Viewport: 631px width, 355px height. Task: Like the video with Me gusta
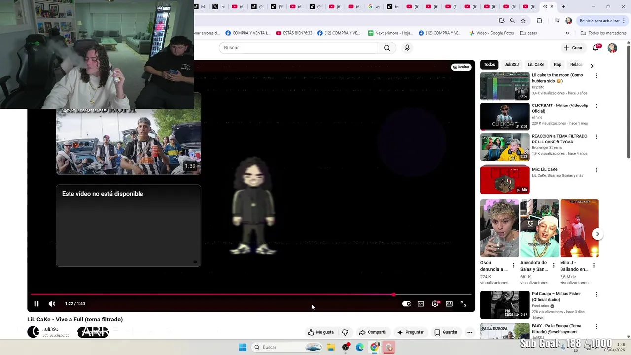pos(321,332)
